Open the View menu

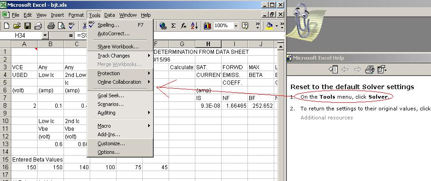pyautogui.click(x=42, y=15)
